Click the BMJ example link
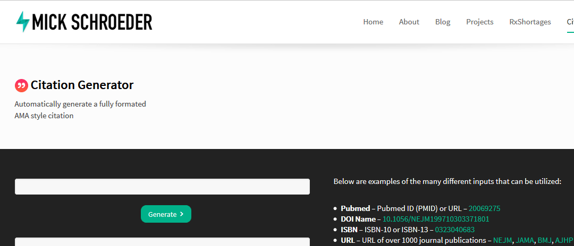 [545, 240]
